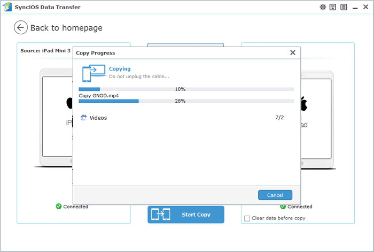This screenshot has height=252, width=374.
Task: Click the 7/2 videos count
Action: [279, 118]
